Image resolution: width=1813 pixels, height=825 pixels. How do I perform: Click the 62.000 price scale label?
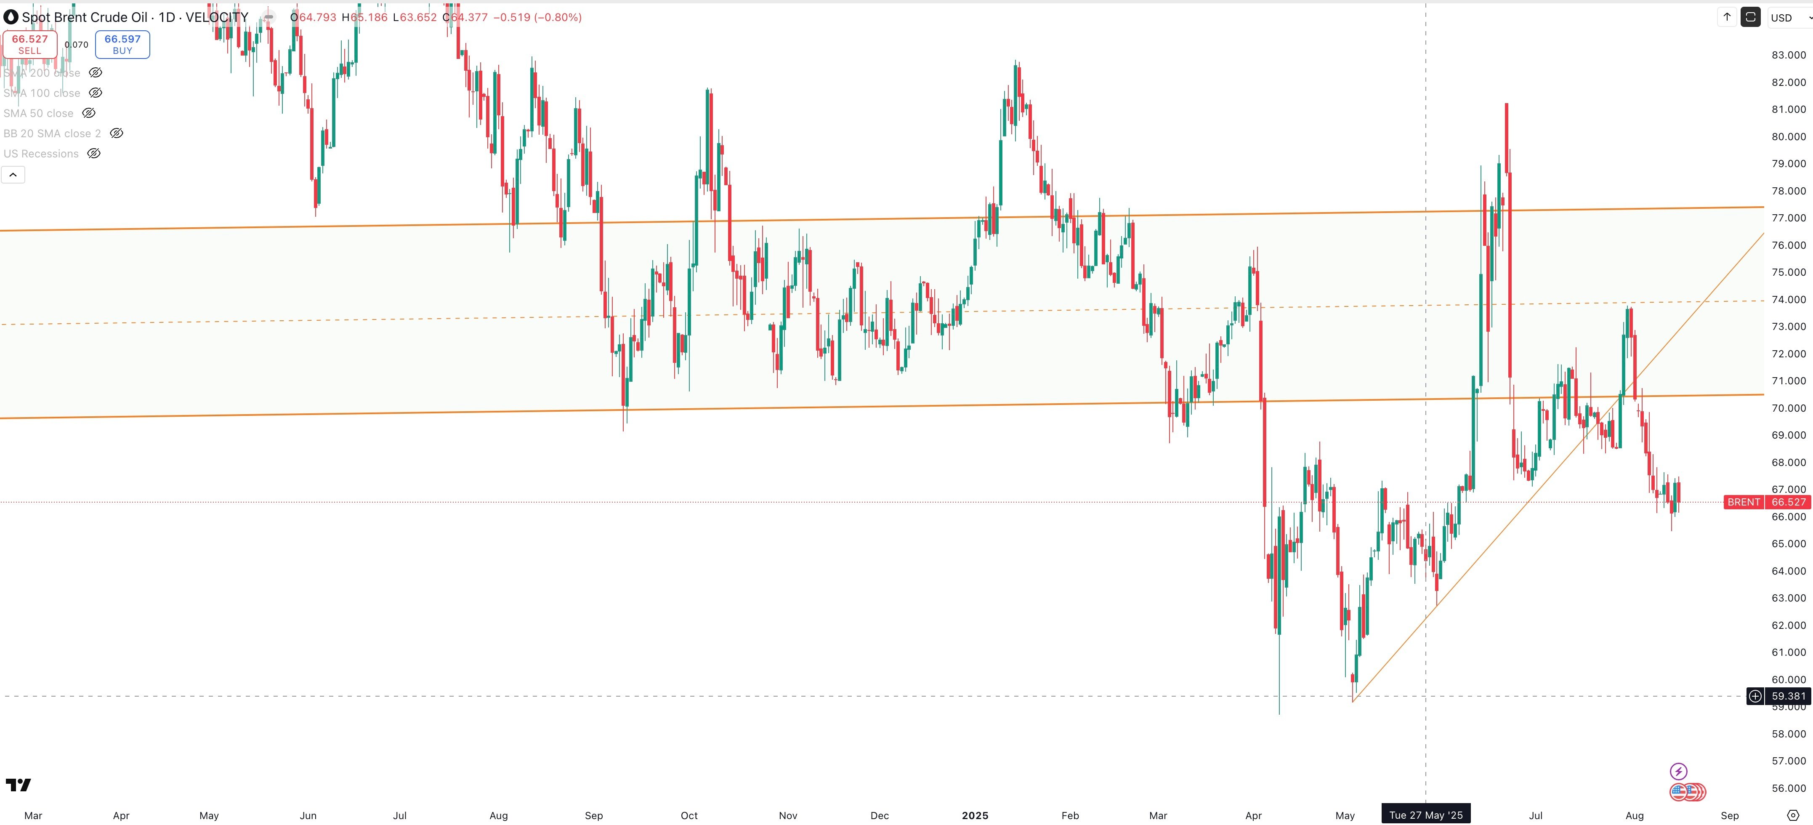(x=1788, y=625)
